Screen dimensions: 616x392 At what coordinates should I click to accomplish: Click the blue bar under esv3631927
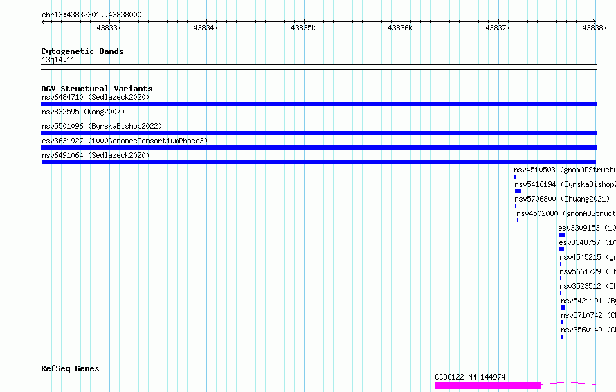[x=318, y=148]
